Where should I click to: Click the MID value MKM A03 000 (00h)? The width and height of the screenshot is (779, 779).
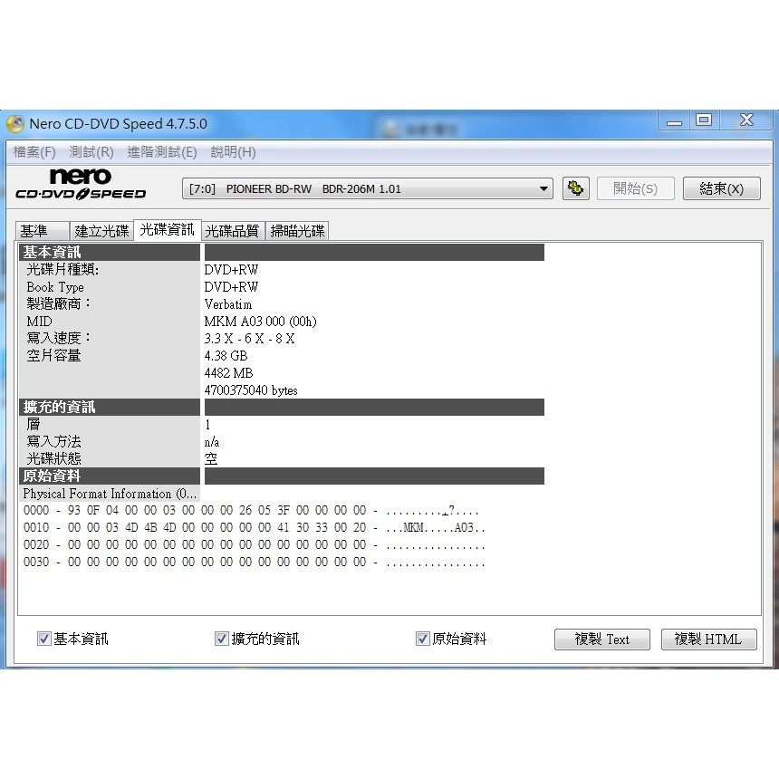(260, 322)
